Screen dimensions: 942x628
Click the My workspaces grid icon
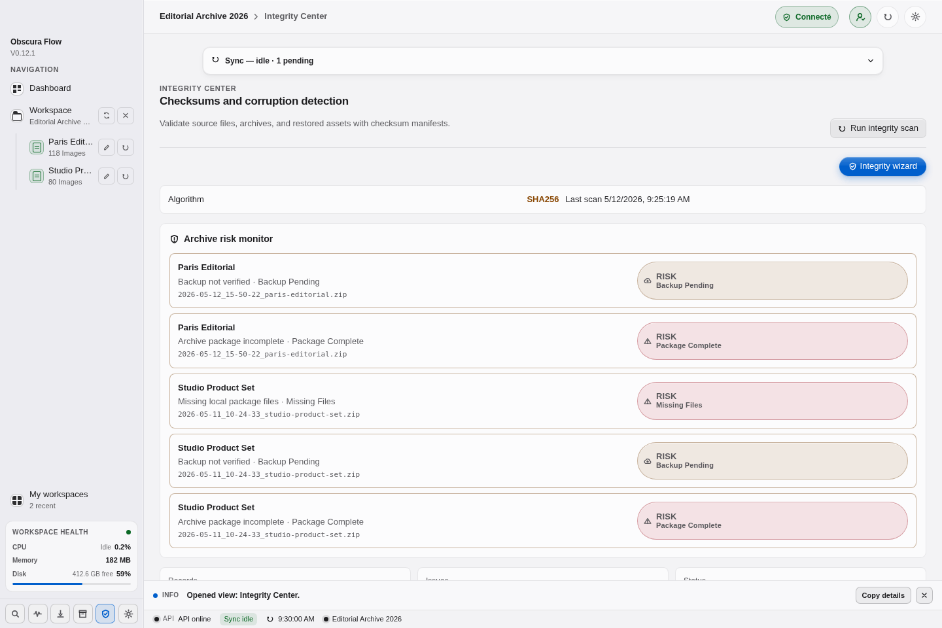click(17, 500)
